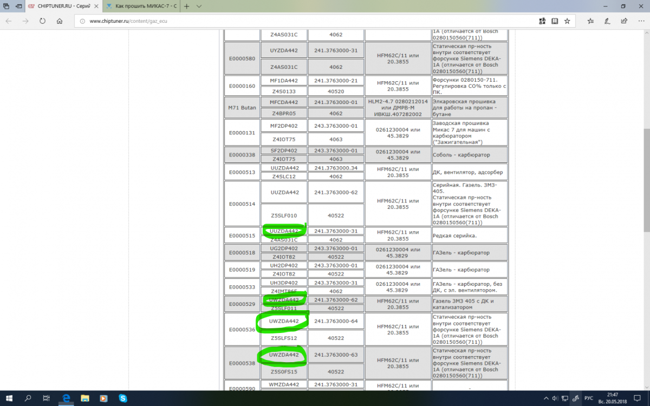Open the favorites hub
Screen dimensions: 650x406
[x=591, y=21]
